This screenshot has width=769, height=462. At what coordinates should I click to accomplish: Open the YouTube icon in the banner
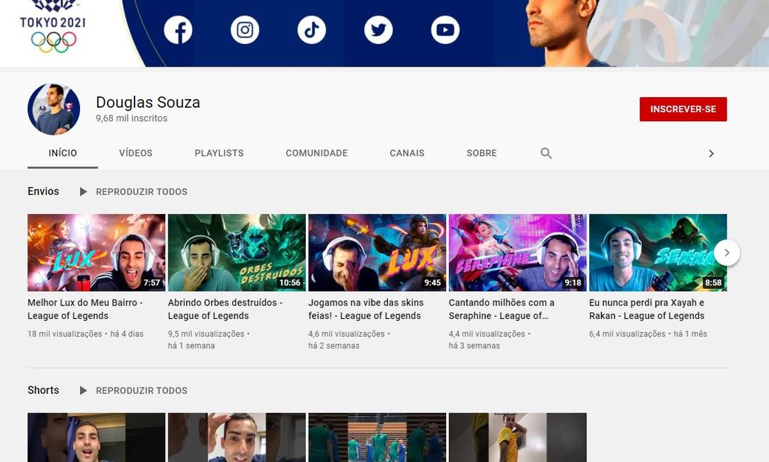click(445, 30)
